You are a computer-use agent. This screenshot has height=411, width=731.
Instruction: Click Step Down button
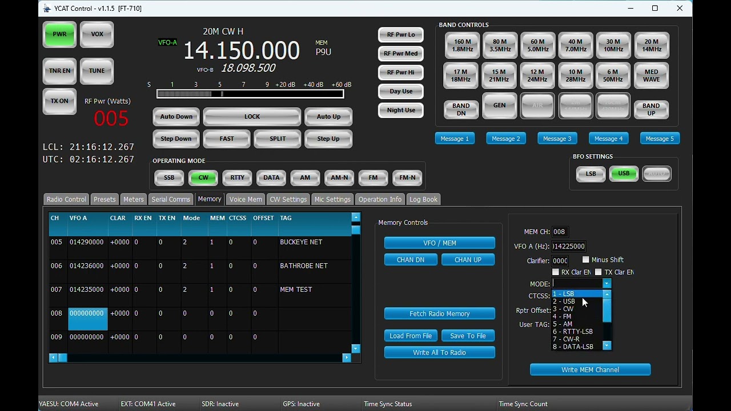pos(176,139)
